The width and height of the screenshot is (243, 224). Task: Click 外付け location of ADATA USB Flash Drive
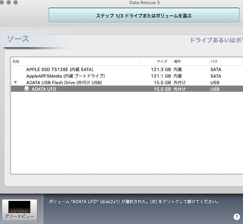180,82
